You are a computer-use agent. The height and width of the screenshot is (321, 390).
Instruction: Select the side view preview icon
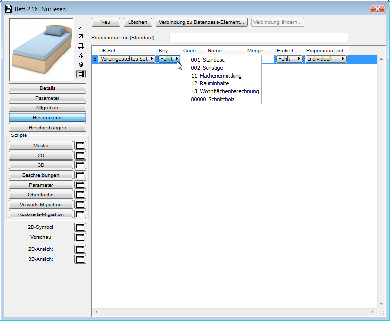pos(81,46)
